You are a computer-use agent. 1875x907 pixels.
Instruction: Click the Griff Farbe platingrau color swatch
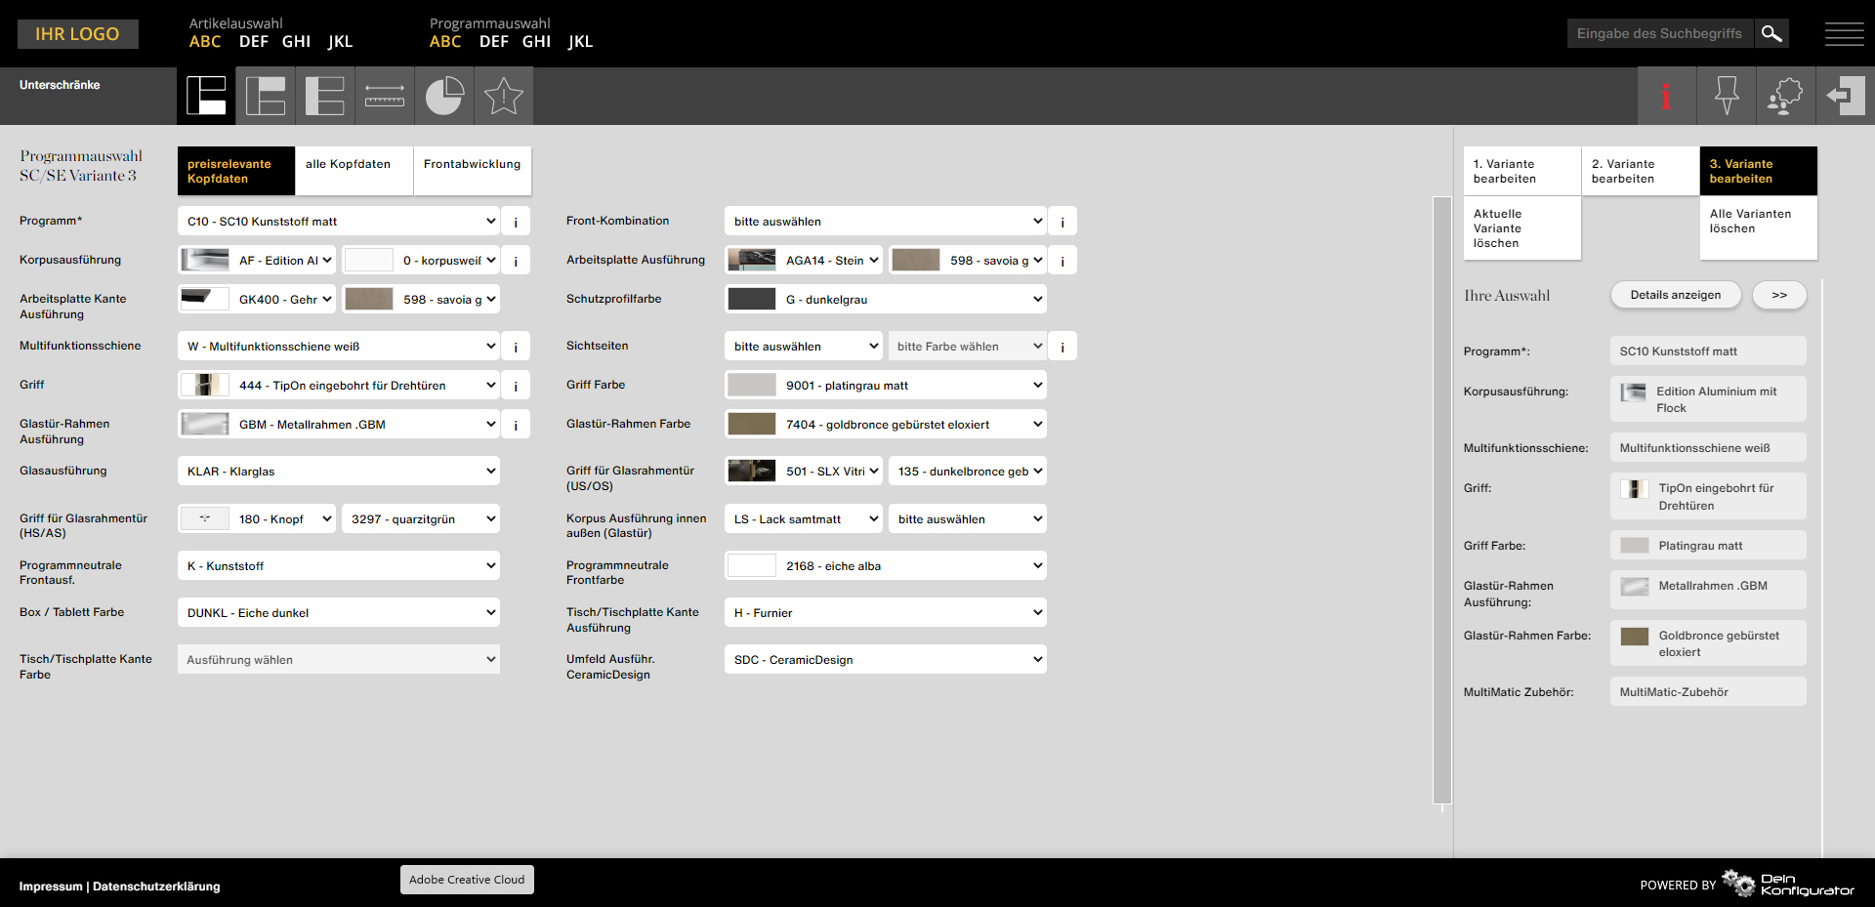[751, 386]
